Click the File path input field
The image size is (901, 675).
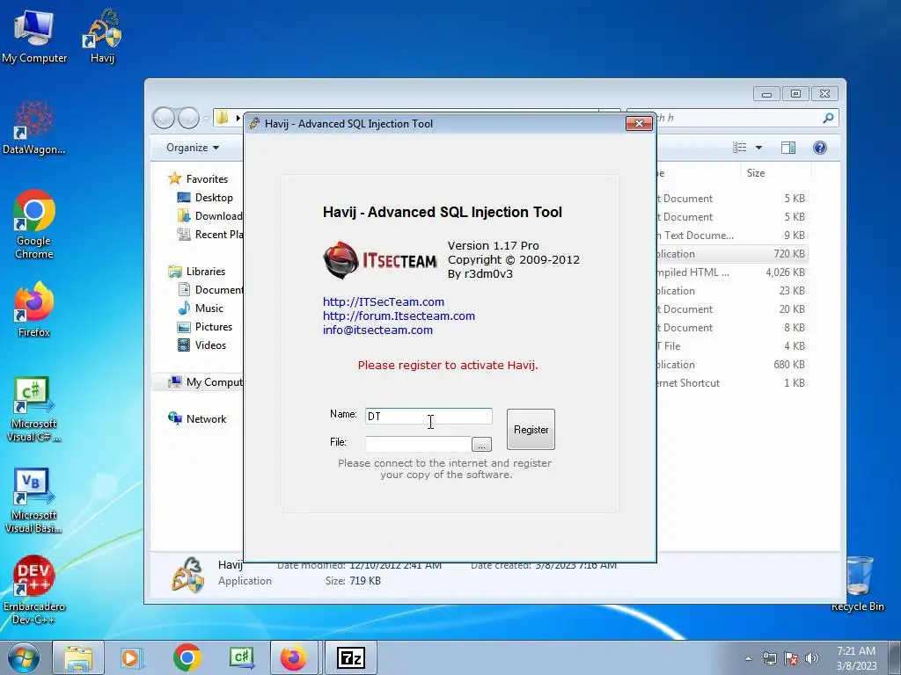coord(418,444)
